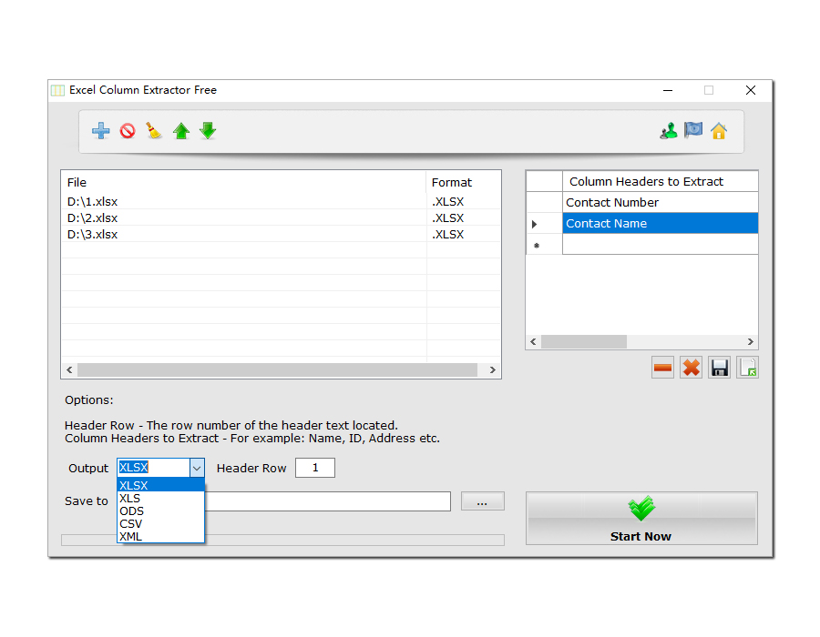Clear file list with the broom icon
The height and width of the screenshot is (637, 820).
pos(154,130)
